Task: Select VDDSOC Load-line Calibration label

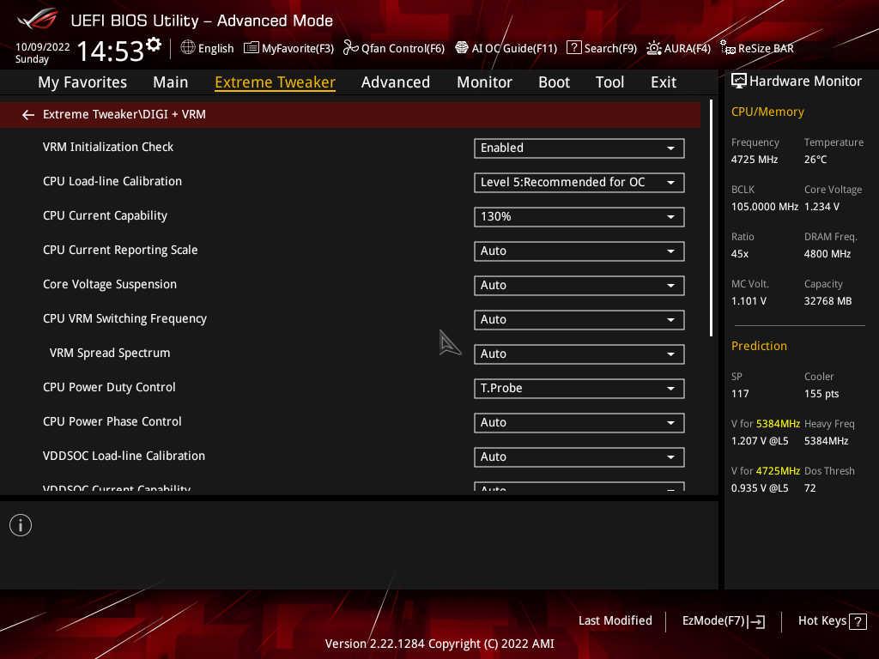Action: tap(124, 456)
